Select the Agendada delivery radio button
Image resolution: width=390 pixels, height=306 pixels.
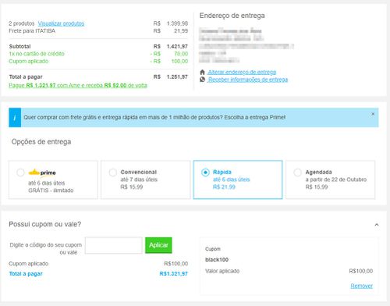[297, 173]
